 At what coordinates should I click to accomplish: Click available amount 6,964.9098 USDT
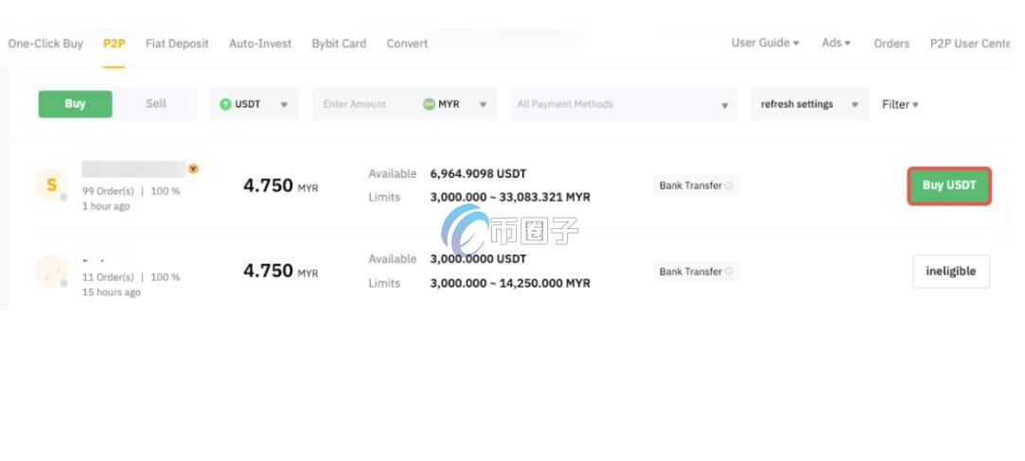478,174
